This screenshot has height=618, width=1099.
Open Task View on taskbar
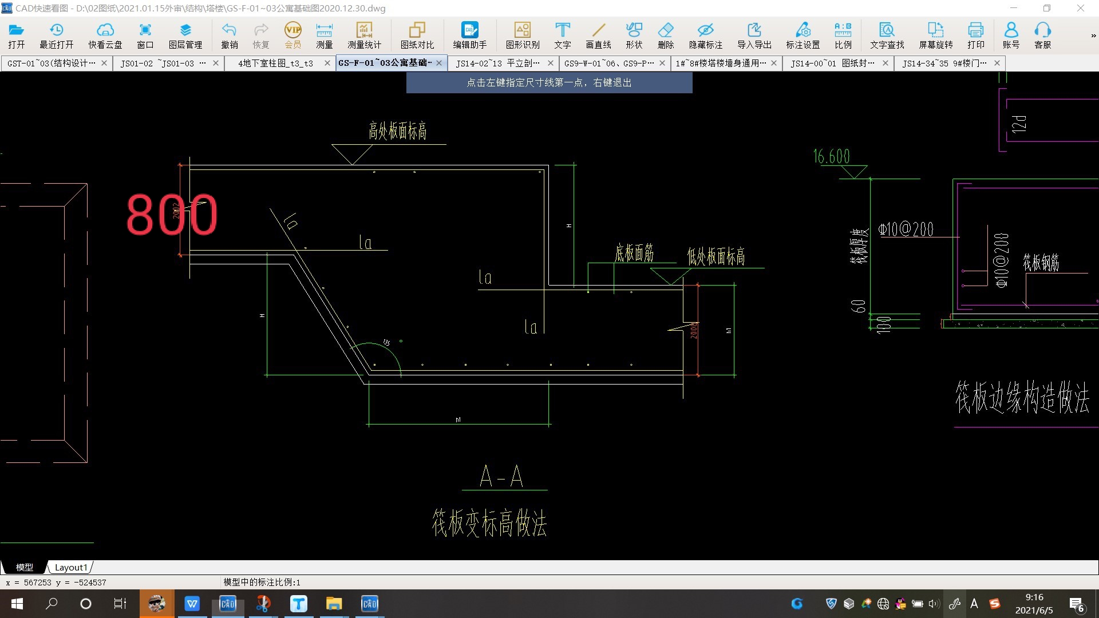tap(120, 604)
